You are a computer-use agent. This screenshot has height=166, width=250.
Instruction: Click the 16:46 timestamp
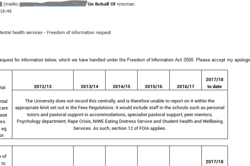[5, 12]
